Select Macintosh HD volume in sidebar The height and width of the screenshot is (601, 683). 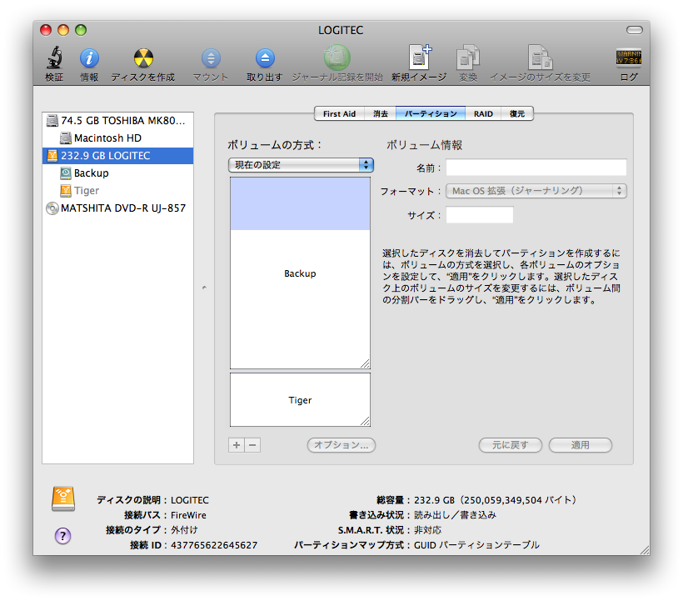point(117,138)
